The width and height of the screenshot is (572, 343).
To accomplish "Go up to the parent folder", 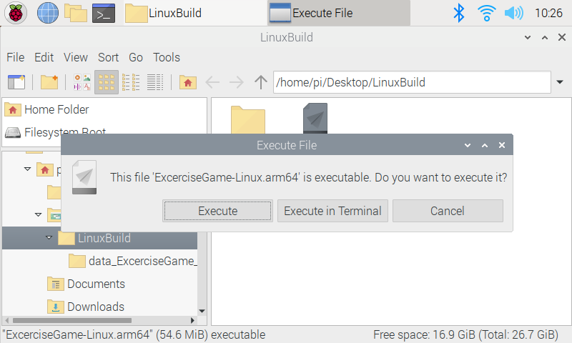I will point(260,82).
